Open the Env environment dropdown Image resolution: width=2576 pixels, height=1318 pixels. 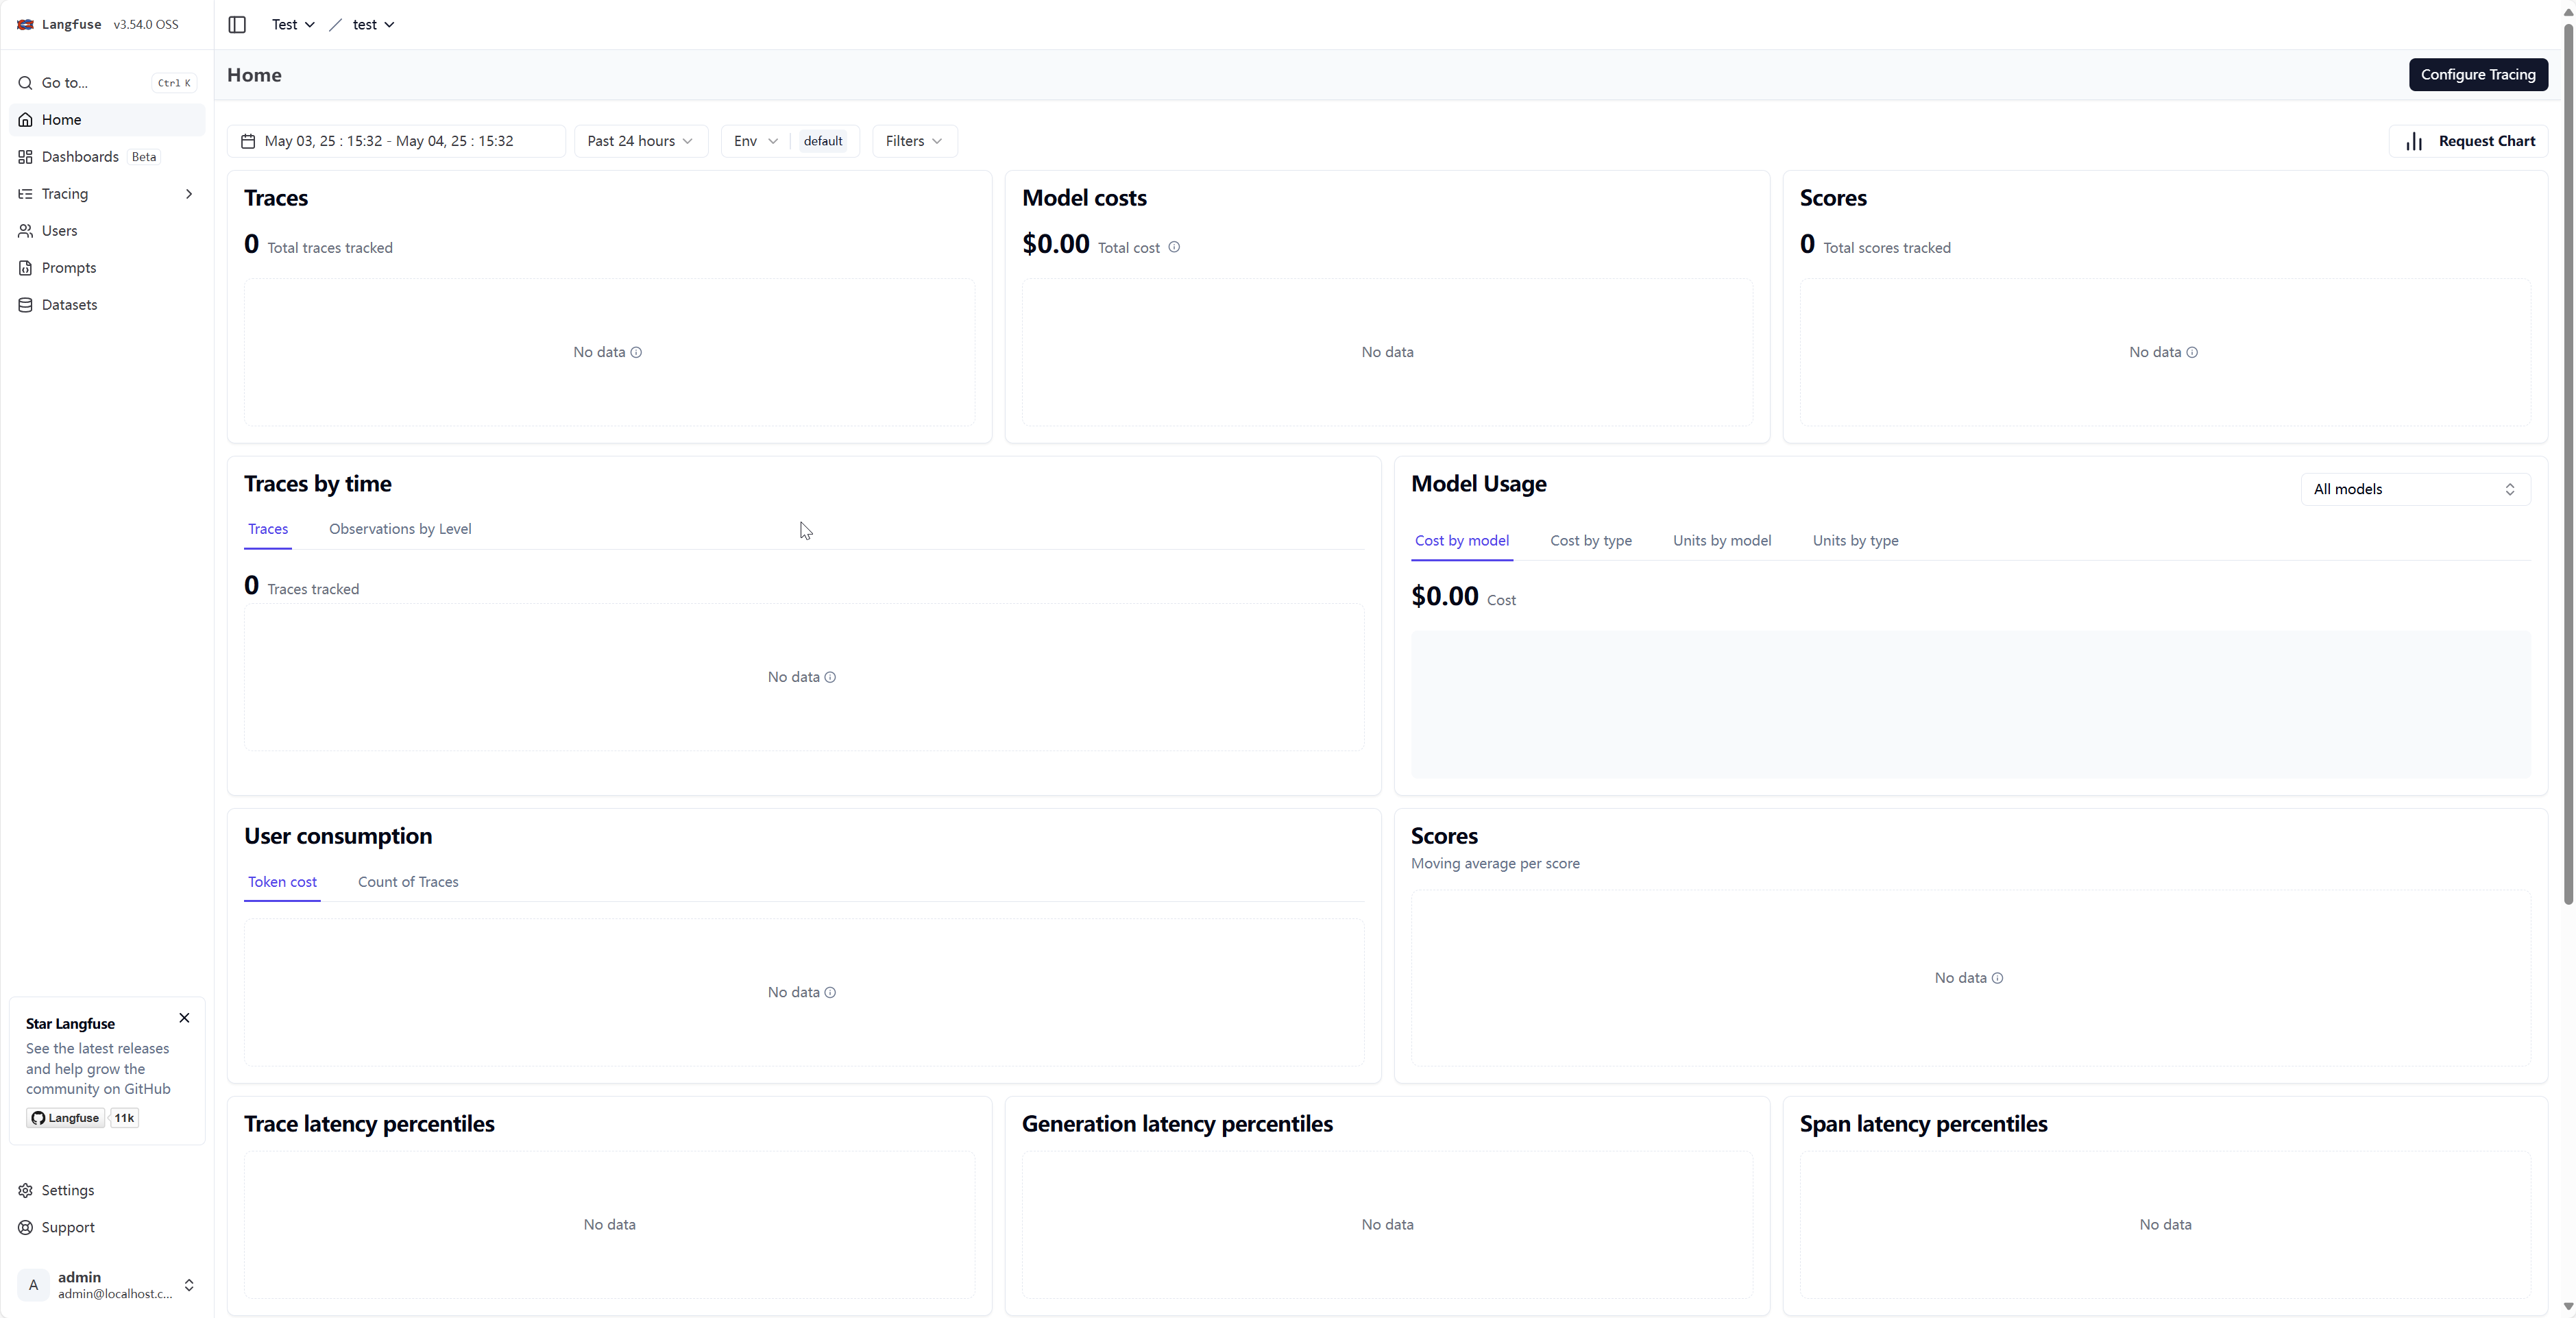click(x=755, y=141)
